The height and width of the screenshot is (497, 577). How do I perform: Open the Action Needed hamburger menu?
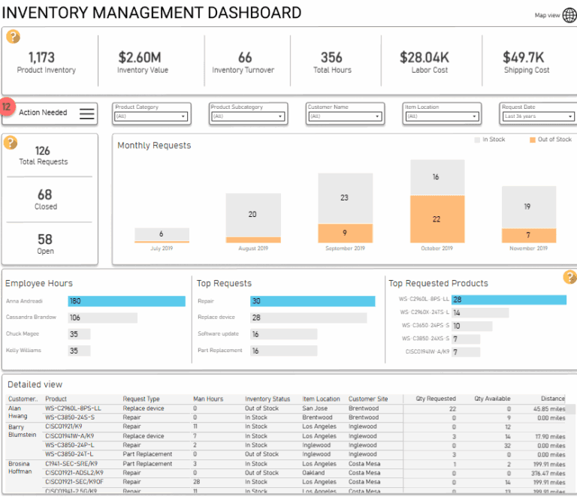click(x=87, y=113)
